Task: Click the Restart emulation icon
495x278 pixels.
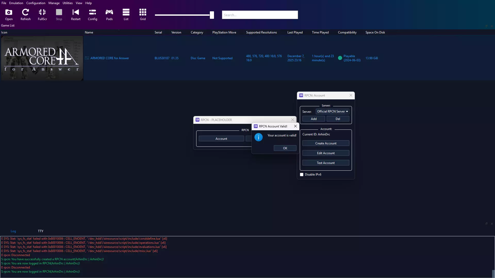Action: point(76,15)
